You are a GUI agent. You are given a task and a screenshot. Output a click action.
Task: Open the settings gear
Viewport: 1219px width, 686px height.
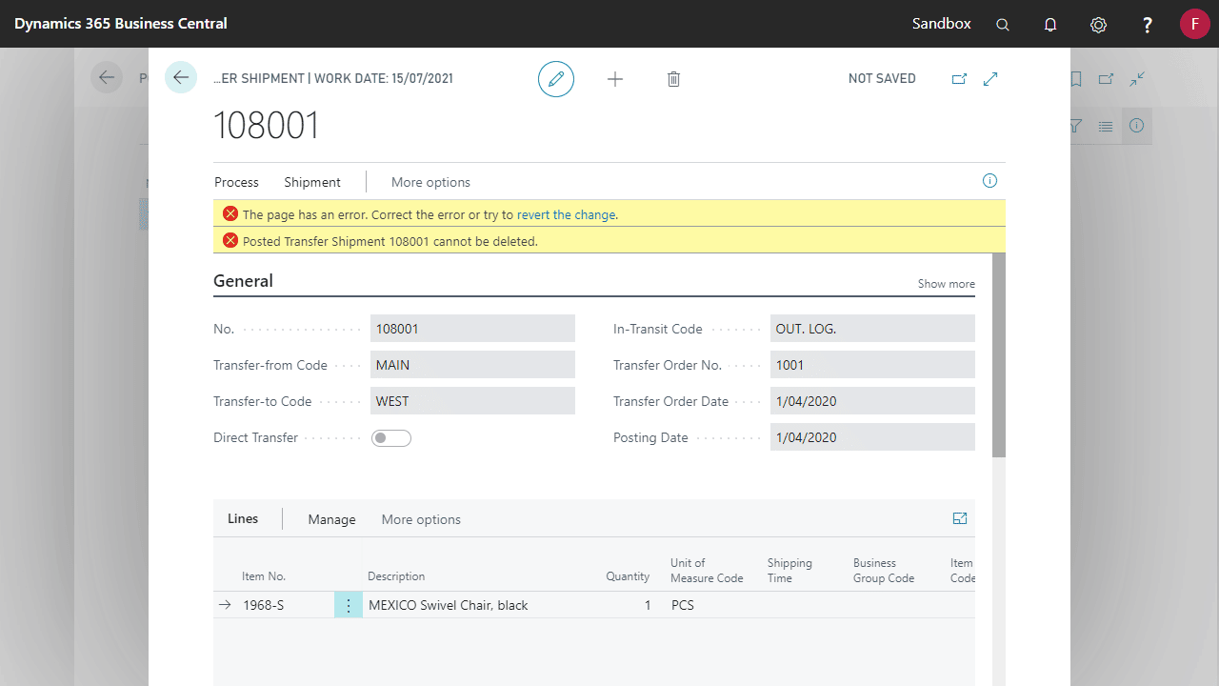pos(1098,25)
